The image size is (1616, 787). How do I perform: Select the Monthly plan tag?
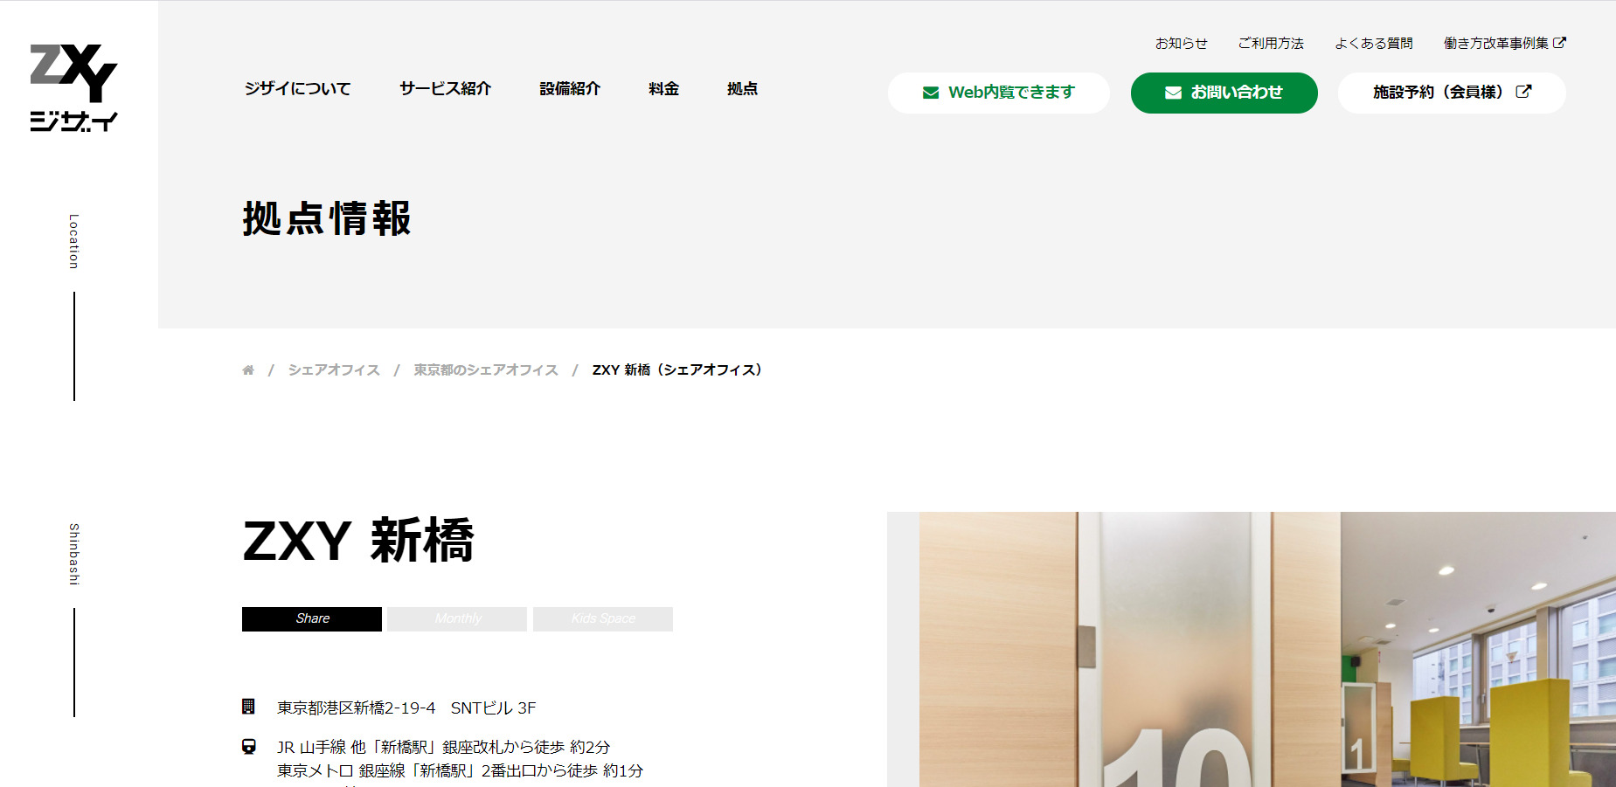click(457, 618)
